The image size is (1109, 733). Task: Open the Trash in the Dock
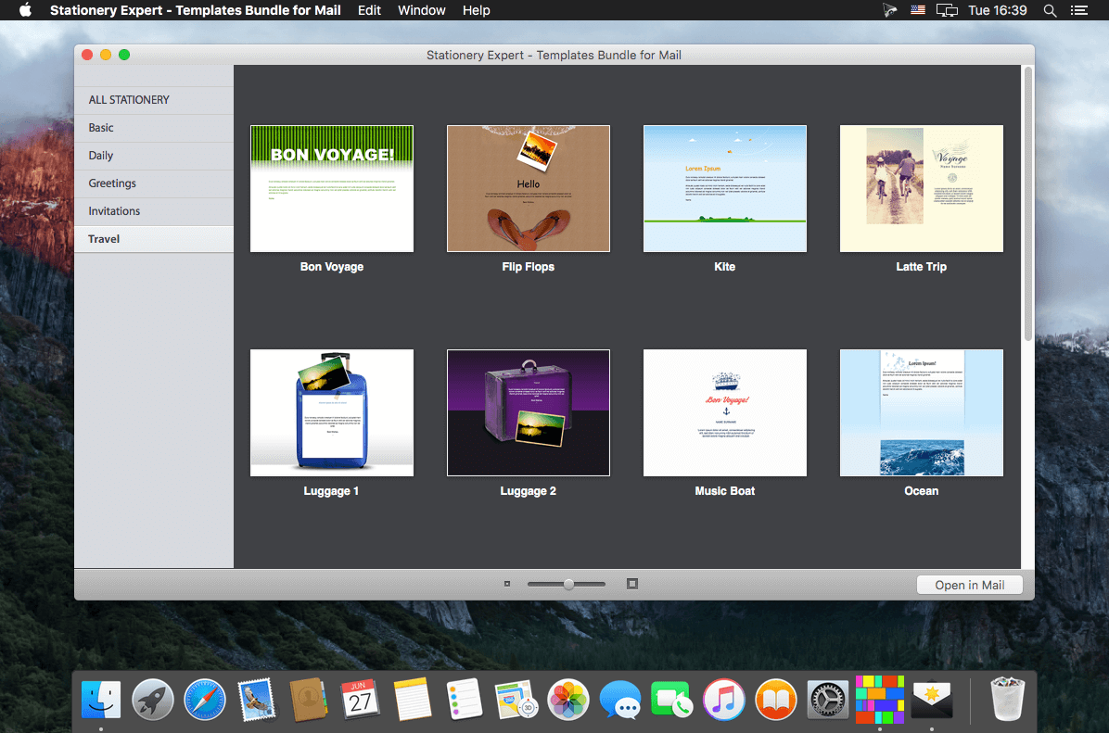pos(1007,700)
